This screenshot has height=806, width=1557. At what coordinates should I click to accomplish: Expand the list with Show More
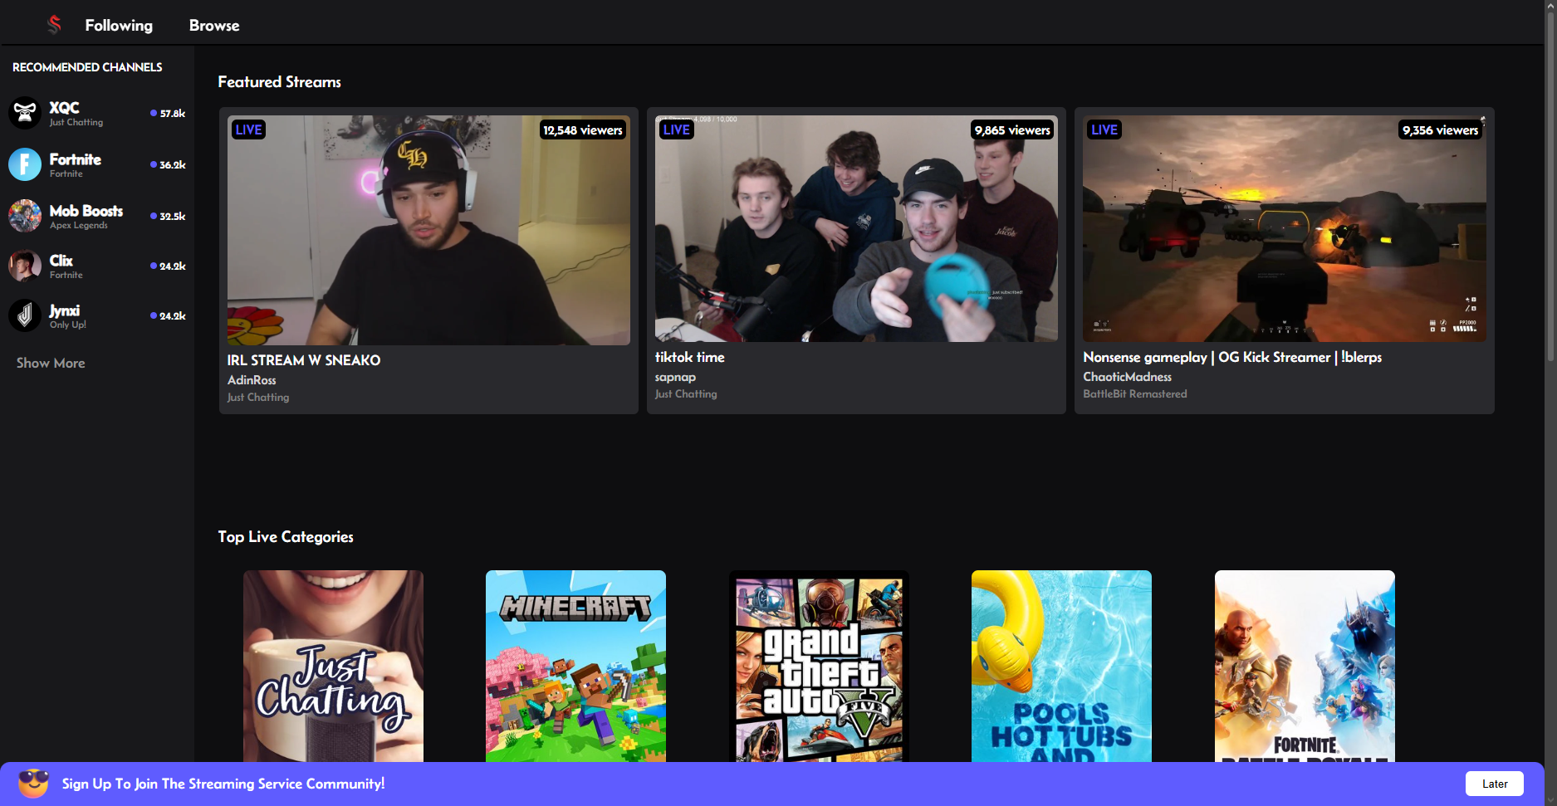[51, 363]
